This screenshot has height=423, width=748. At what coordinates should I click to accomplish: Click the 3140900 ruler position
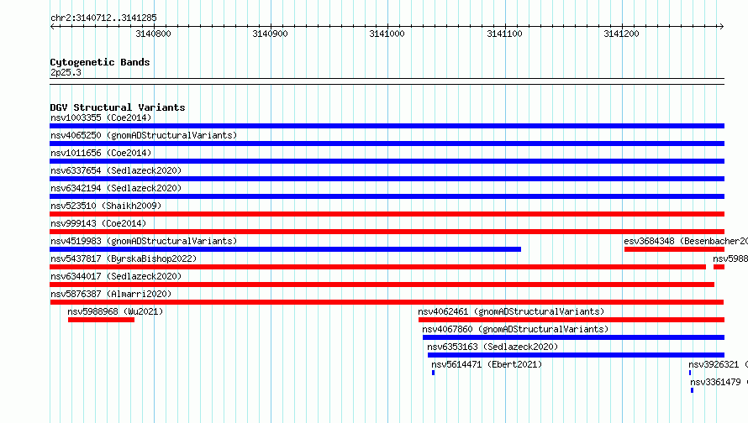point(270,34)
